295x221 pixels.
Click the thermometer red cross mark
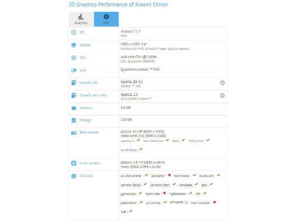tap(214, 202)
